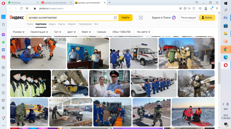Open Speed Dial grid button in the toolbar
231x129 pixels.
(x=27, y=8)
